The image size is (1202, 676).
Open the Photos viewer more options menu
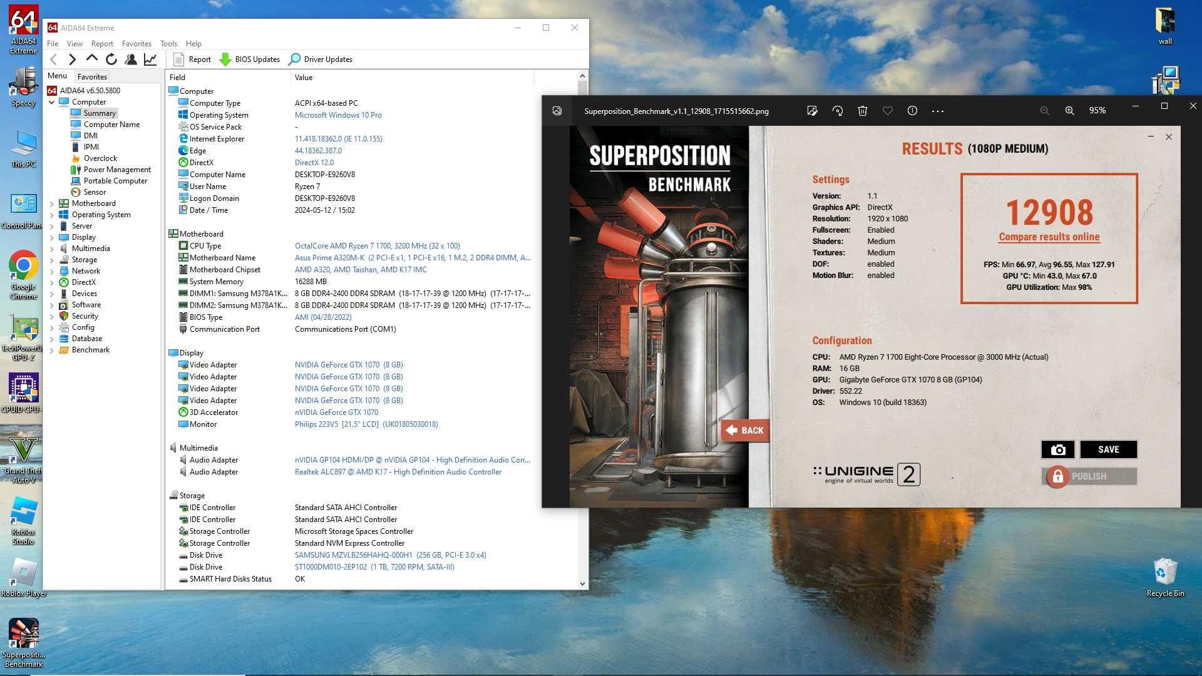coord(938,111)
